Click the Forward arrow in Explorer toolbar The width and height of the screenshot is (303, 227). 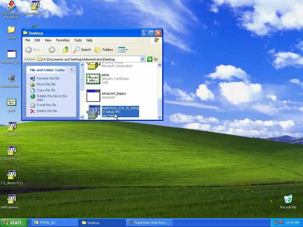[x=52, y=50]
